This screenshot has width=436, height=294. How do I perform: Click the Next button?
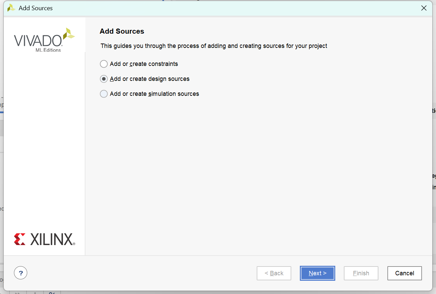point(318,273)
